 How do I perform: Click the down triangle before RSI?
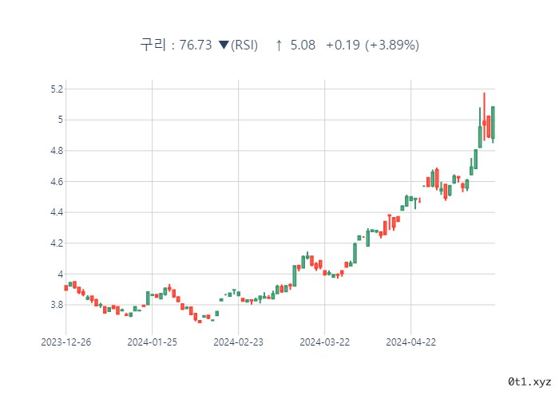coord(224,45)
